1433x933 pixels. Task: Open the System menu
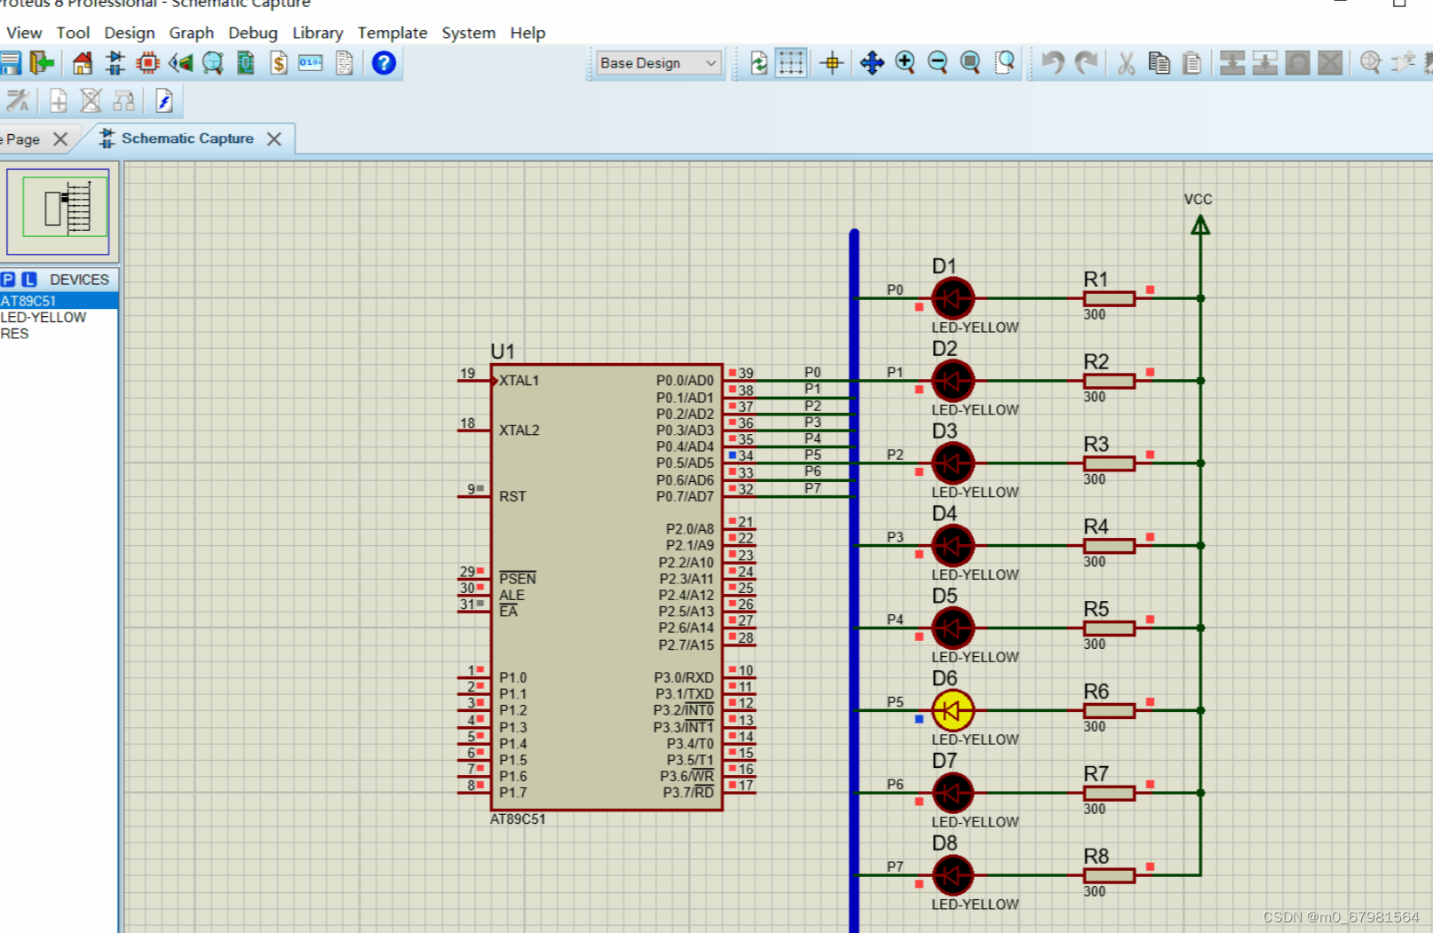[x=469, y=33]
